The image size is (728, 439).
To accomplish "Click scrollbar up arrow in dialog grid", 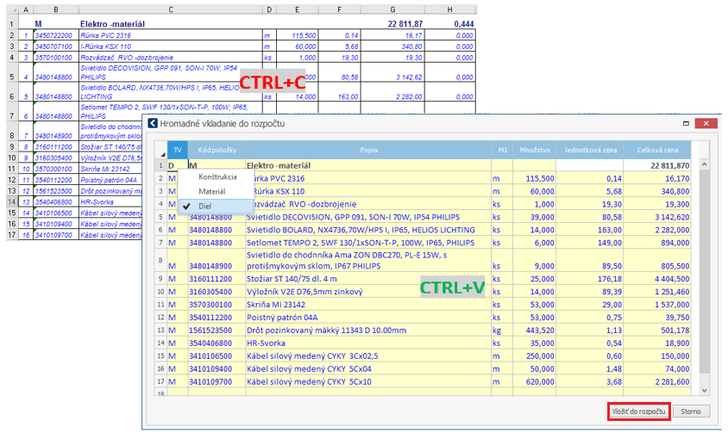I will pyautogui.click(x=703, y=164).
